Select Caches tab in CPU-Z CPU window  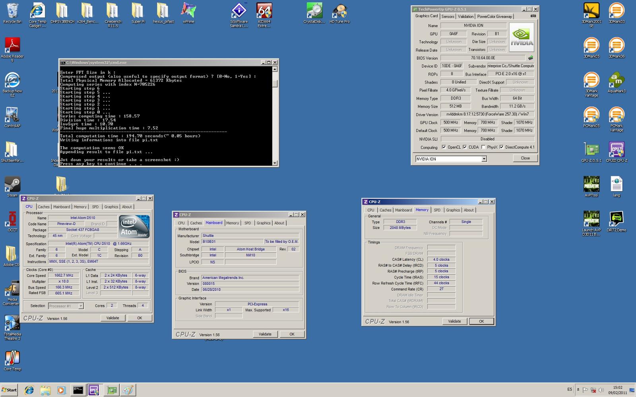click(x=44, y=207)
